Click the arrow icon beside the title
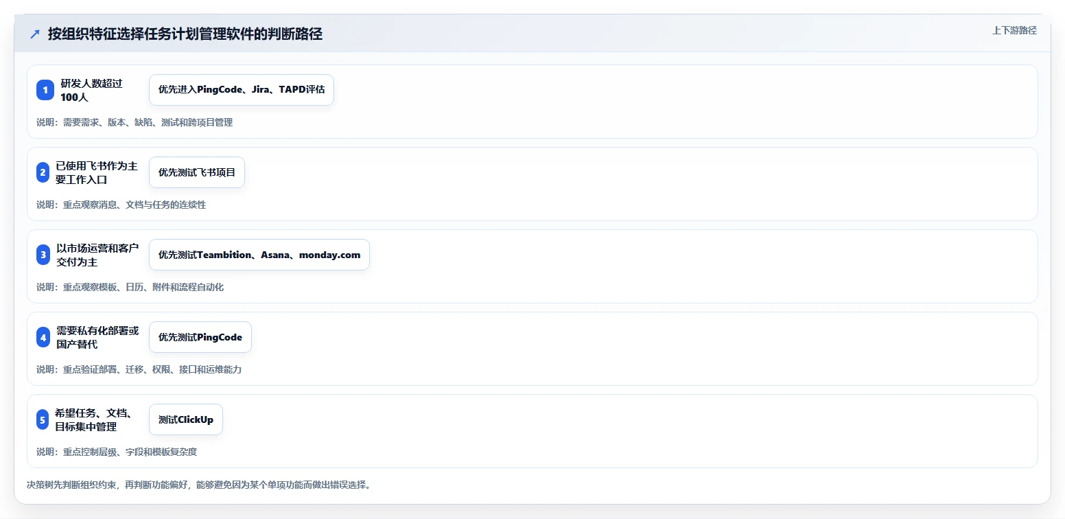 (x=35, y=34)
